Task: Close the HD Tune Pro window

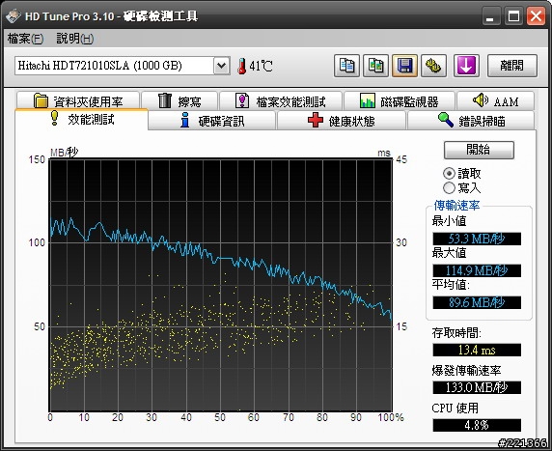Action: (536, 16)
